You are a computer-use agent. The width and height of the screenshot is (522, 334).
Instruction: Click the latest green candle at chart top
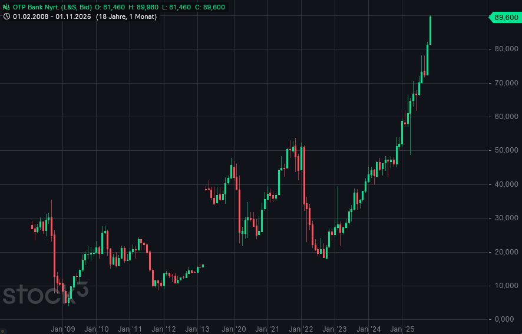(x=431, y=31)
